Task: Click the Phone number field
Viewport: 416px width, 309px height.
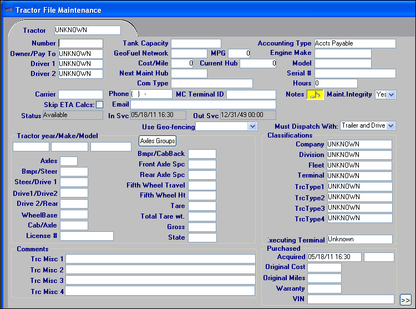Action: tap(151, 94)
